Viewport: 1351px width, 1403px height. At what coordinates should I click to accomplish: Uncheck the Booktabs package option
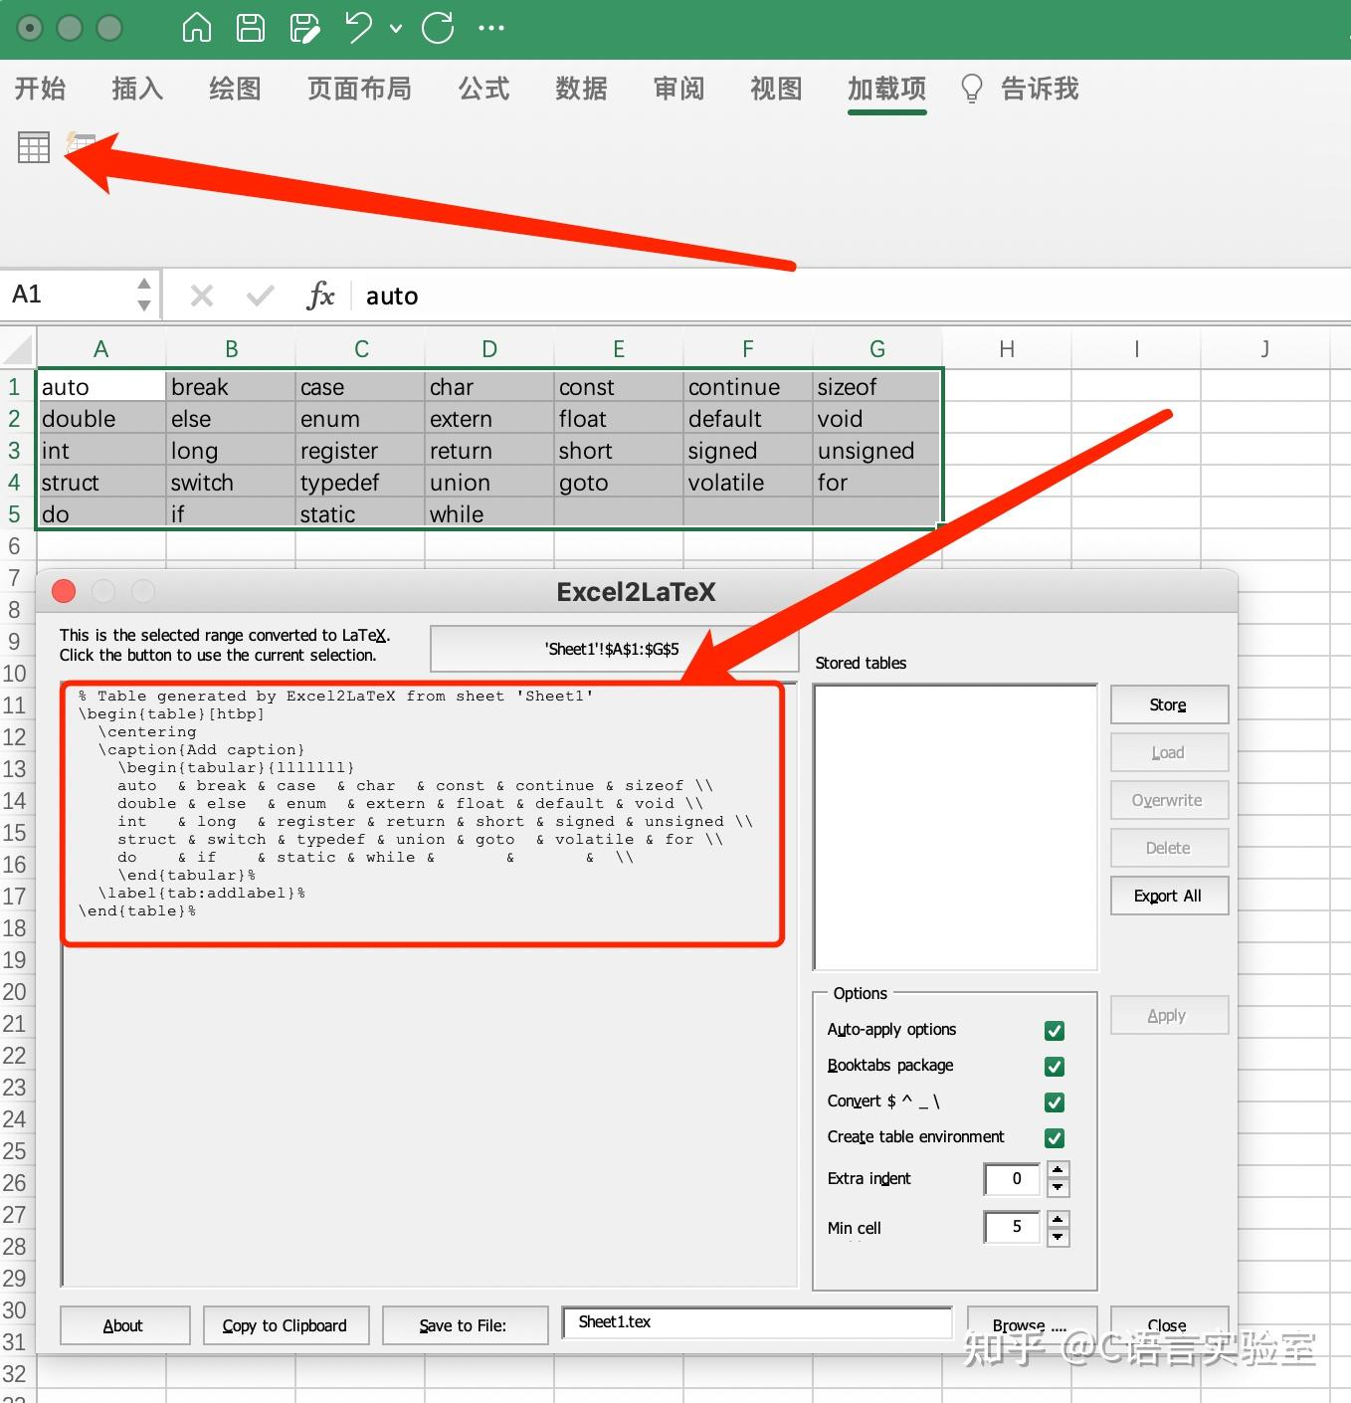click(1055, 1066)
